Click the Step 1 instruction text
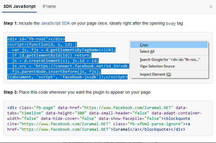The width and height of the screenshot is (216, 143). tap(94, 23)
